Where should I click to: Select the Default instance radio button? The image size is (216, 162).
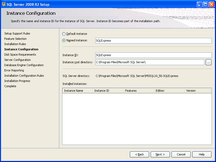(x=64, y=34)
